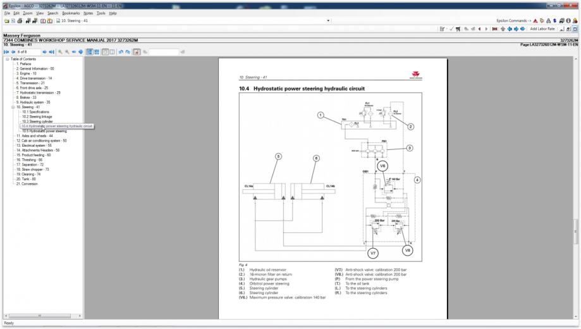Select 10.1 Specifications section
581x329 pixels.
35,112
